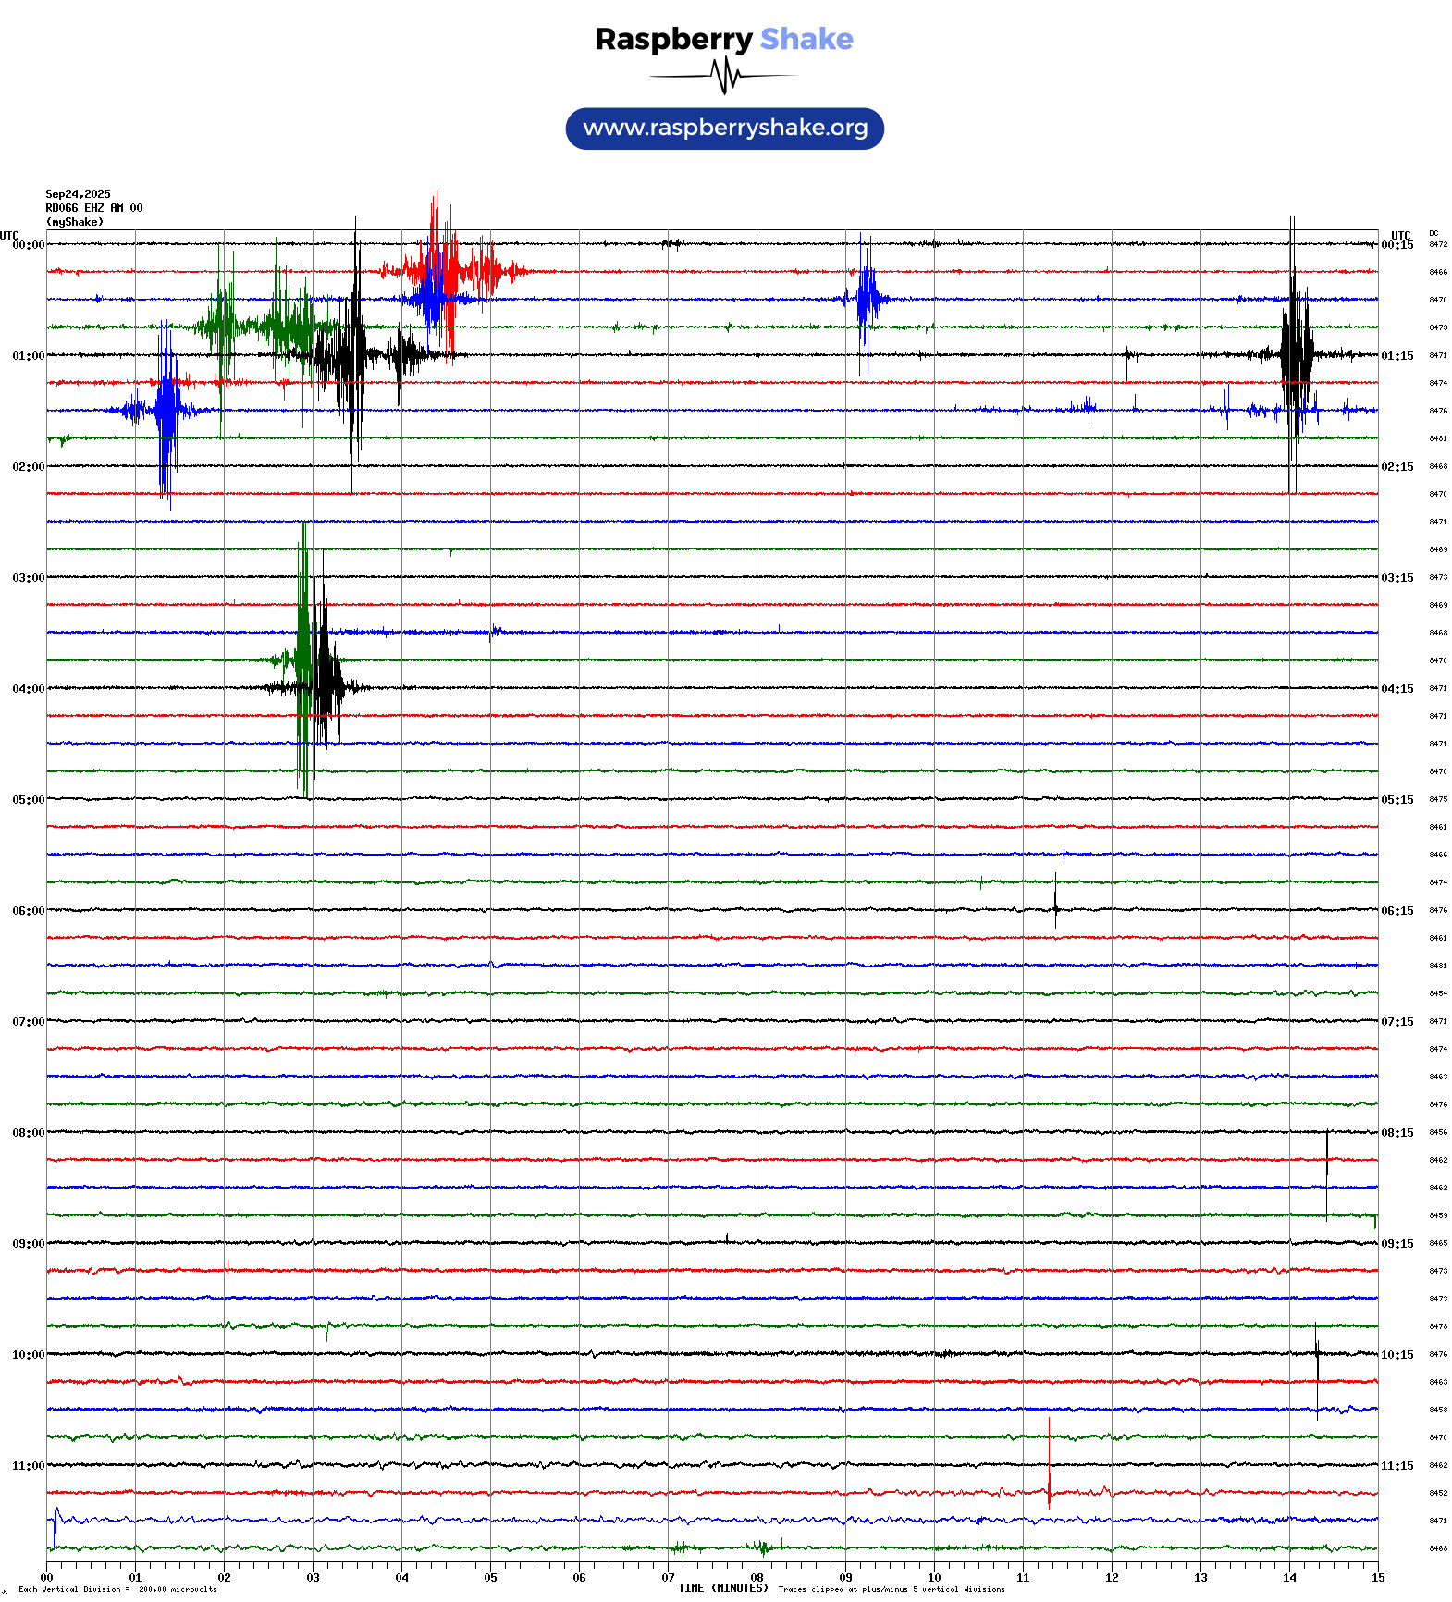The image size is (1452, 1602).
Task: Click minute 15 on the bottom time axis
Action: point(1377,1578)
